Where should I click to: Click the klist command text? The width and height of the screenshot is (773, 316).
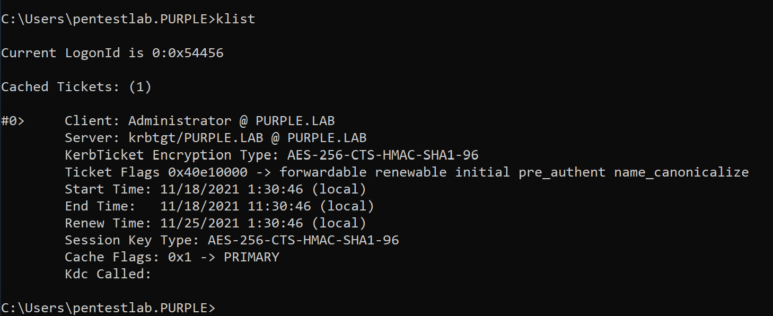[235, 19]
